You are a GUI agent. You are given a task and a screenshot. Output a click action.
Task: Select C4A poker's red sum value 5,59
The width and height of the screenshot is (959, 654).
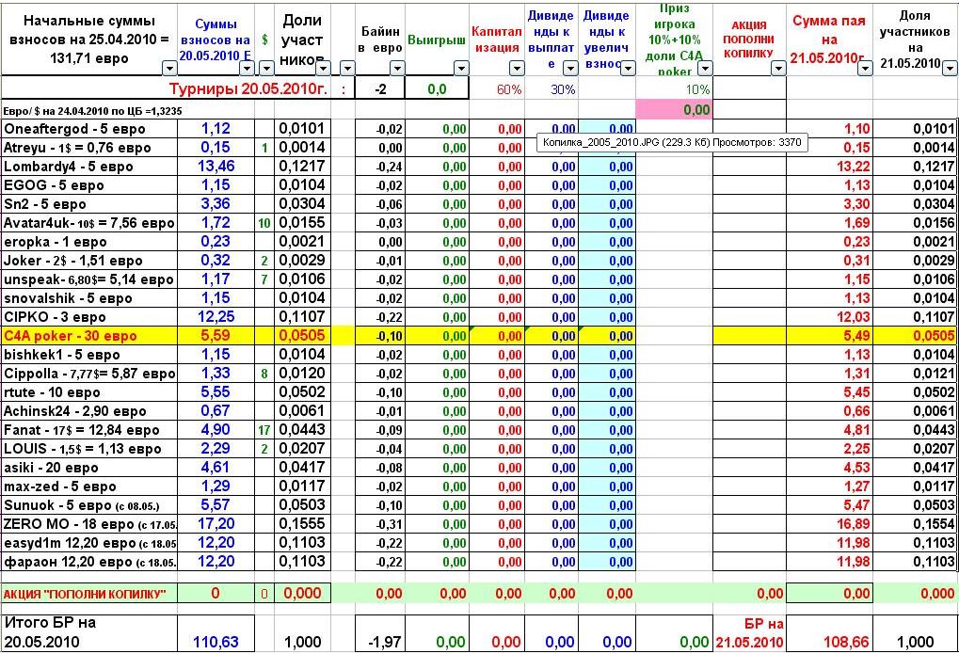[216, 335]
